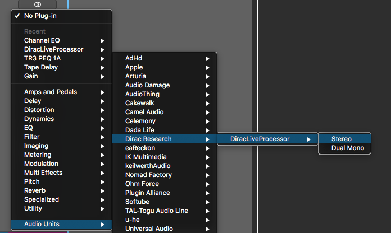Image resolution: width=391 pixels, height=233 pixels.
Task: Expand the Celemony vendor entry
Action: tap(140, 121)
